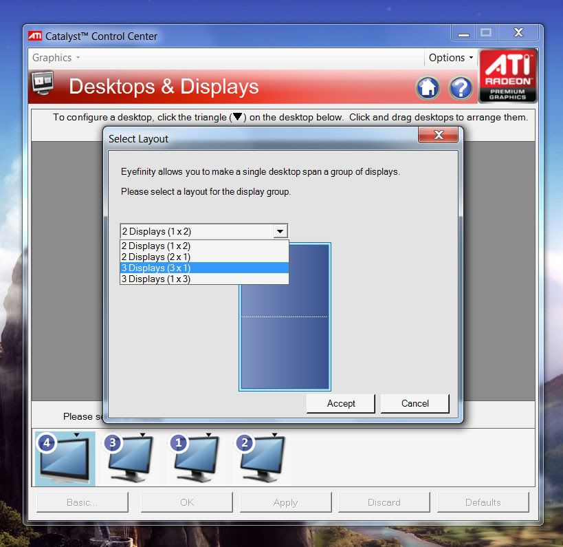Close the Select Layout dialog
Screen dimensions: 563x547
(x=438, y=135)
